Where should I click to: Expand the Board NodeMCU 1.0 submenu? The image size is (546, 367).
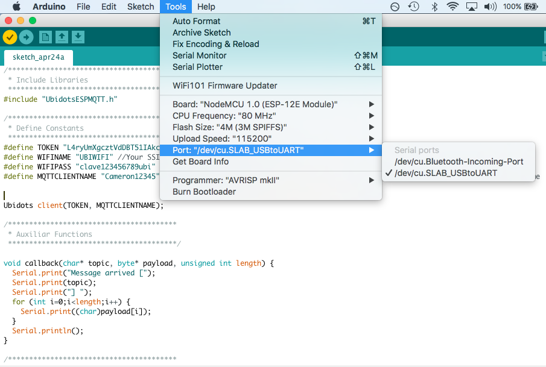click(271, 104)
